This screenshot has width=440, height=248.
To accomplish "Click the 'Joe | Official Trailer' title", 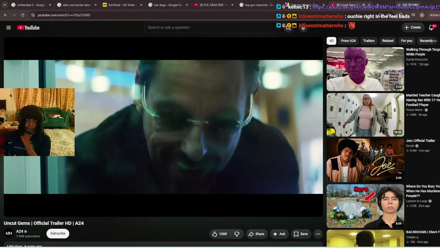I will 420,141.
